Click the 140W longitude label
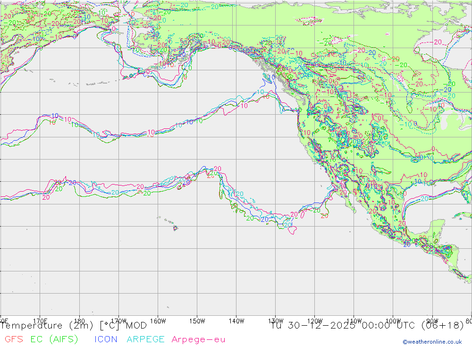 coord(236,321)
